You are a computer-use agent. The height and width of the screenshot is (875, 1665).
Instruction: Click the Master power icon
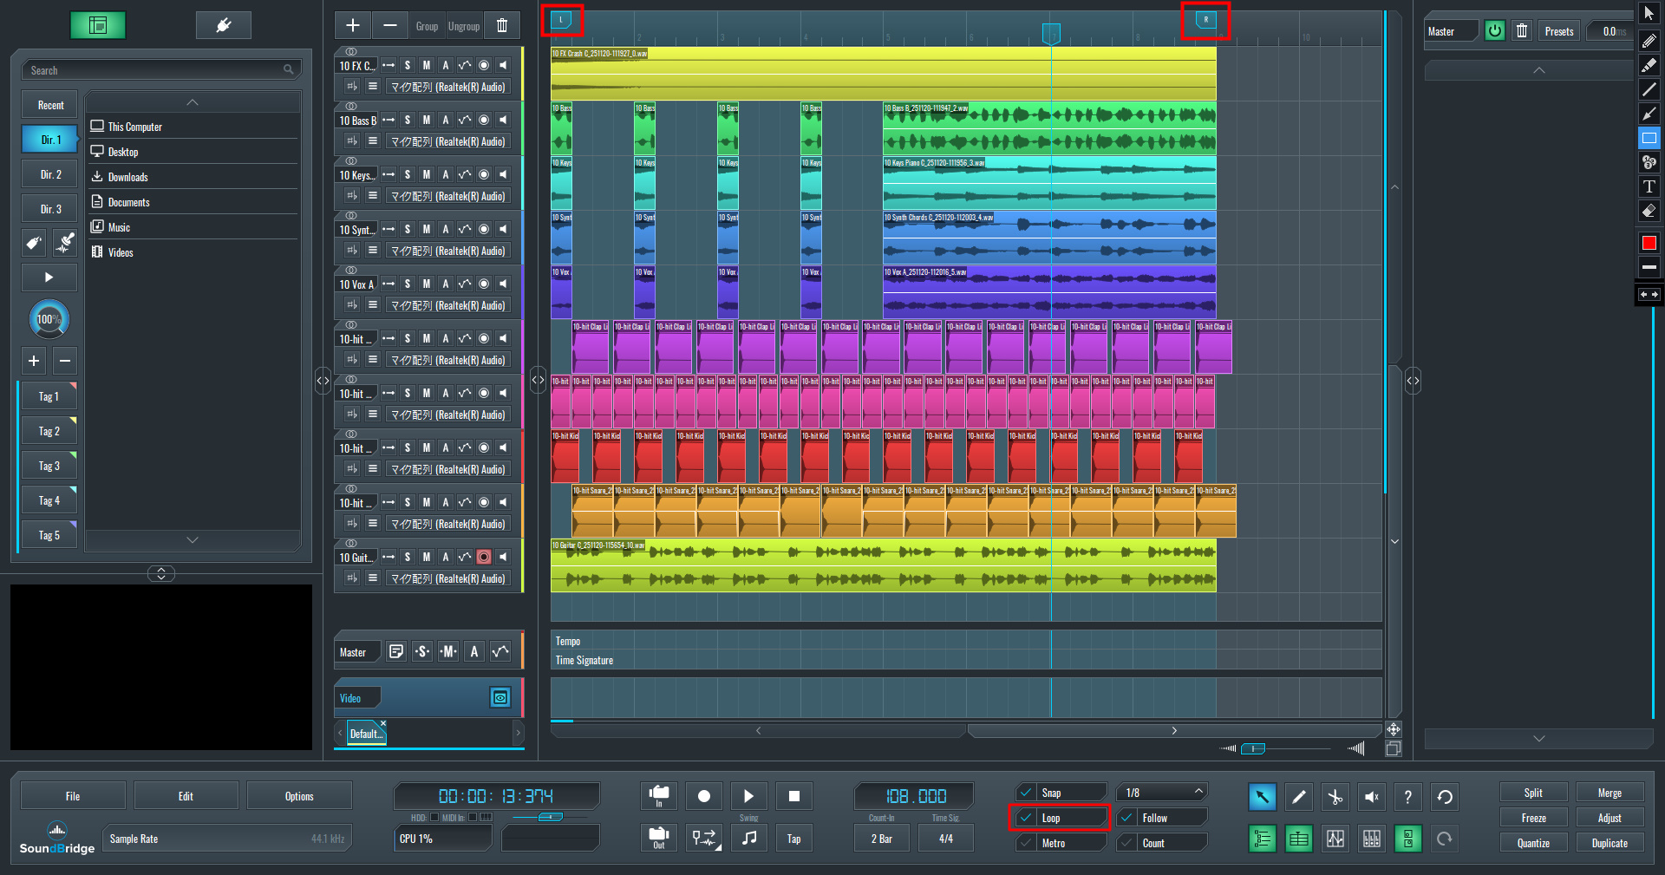click(1494, 31)
